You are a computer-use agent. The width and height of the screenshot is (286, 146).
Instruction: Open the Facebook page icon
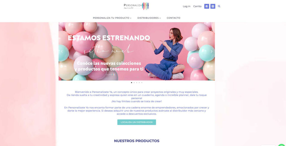click(207, 6)
